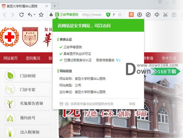Click the 门诊专家 sidebar link

click(x=28, y=90)
